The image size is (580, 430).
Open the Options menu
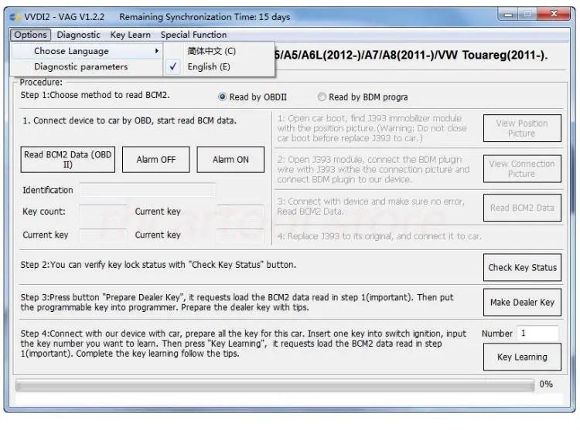point(31,35)
